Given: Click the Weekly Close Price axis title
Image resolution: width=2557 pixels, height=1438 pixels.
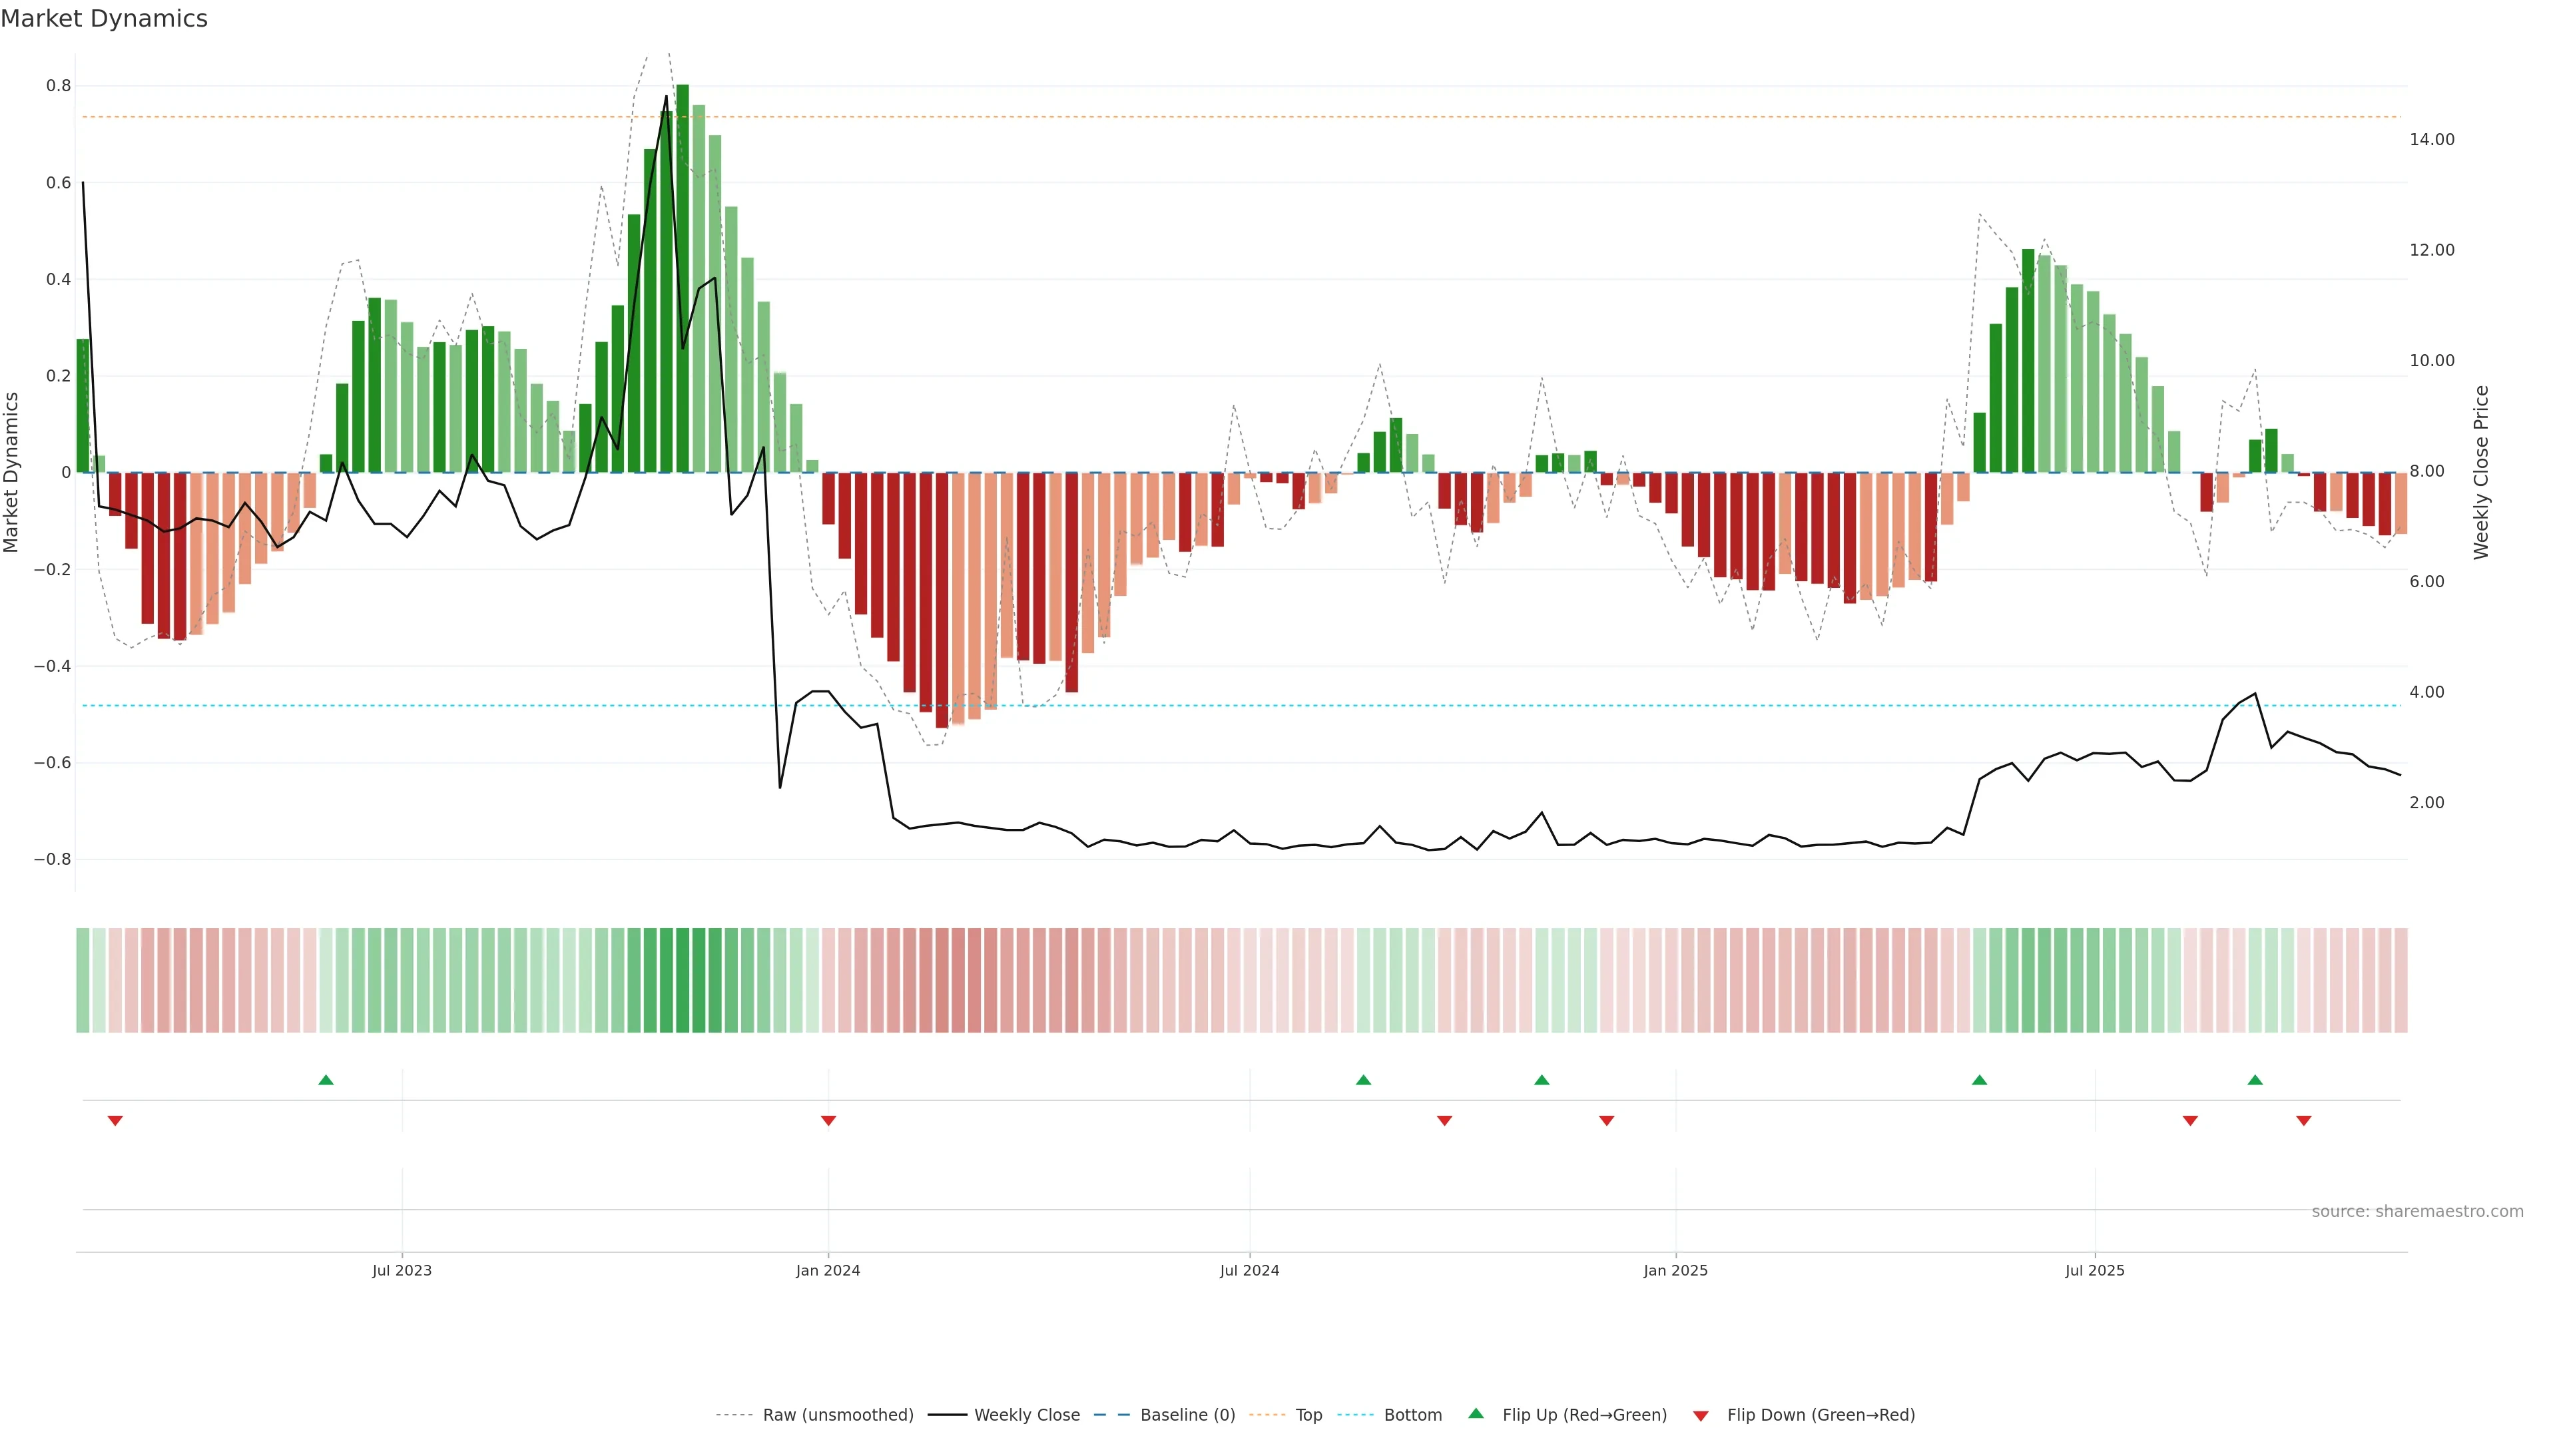Looking at the screenshot, I should click(2482, 473).
